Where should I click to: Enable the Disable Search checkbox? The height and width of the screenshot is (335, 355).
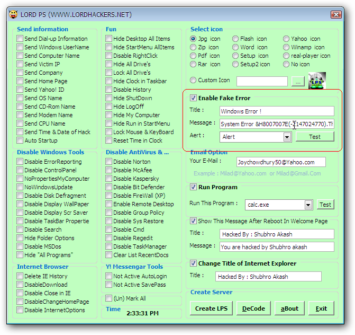(20, 230)
